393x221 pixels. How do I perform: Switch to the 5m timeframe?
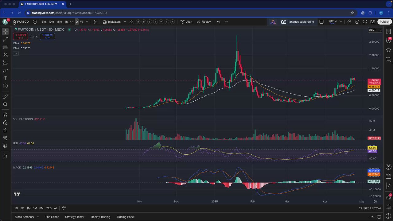(x=44, y=22)
